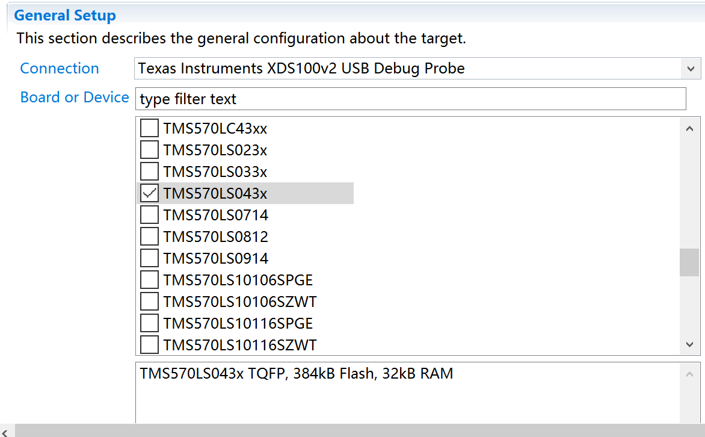Enable the TMS570LS023x checkbox
The width and height of the screenshot is (705, 437).
tap(149, 150)
